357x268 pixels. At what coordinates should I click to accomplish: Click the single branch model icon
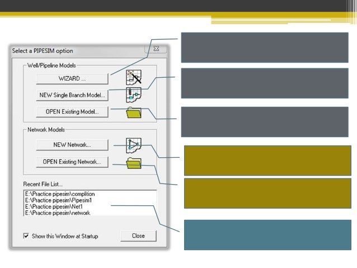[134, 95]
